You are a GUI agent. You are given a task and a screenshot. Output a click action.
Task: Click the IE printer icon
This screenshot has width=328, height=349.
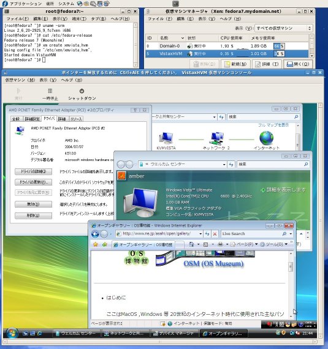[x=220, y=244]
